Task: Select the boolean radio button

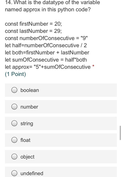Action: 14,90
